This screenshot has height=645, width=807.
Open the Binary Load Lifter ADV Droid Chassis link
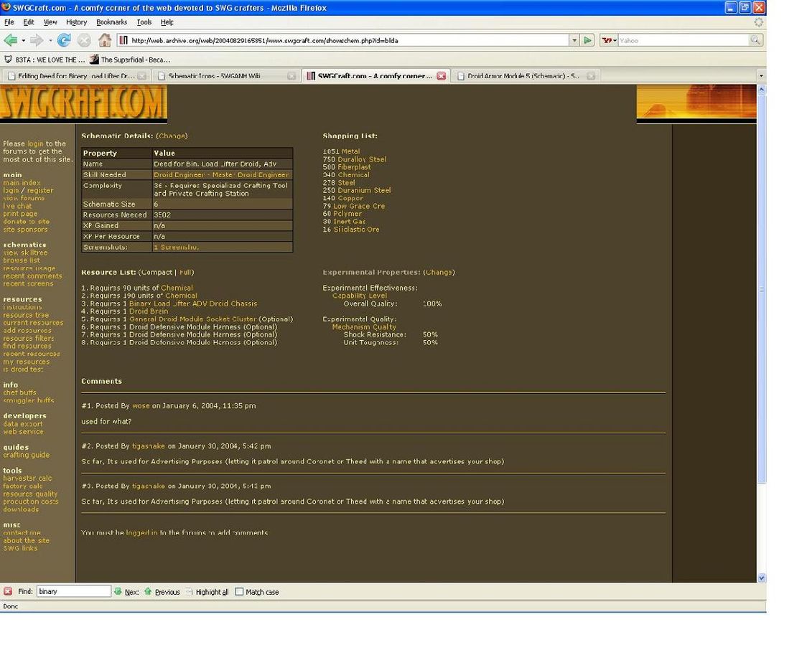click(x=192, y=303)
